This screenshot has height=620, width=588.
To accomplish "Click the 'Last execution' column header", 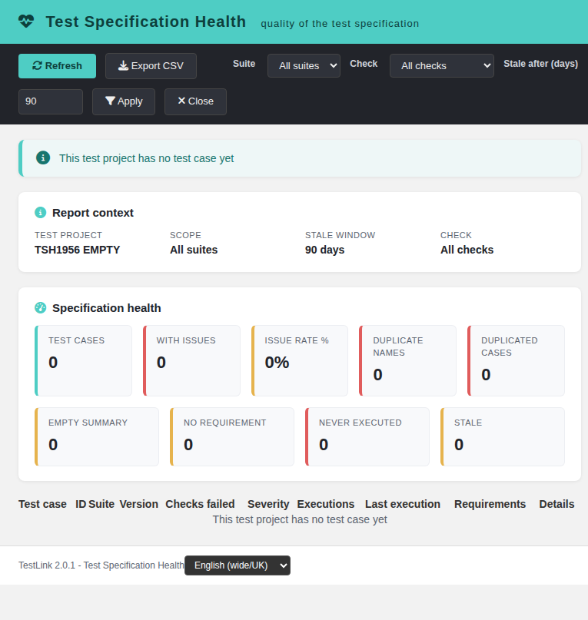I will [403, 504].
